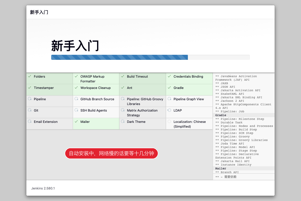This screenshot has width=301, height=201.
Task: Click the checkmark icon beside Folders
Action: 30,76
